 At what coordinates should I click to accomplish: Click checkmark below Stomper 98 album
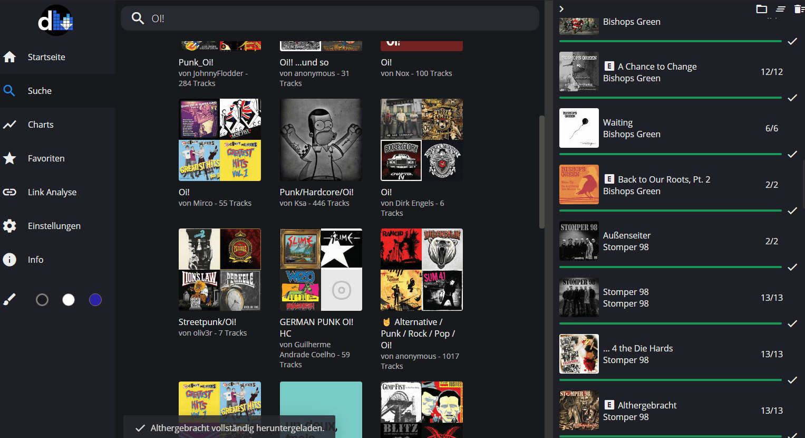tap(792, 323)
